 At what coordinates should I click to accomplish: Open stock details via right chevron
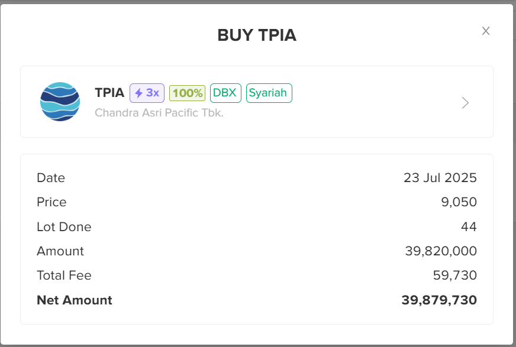tap(465, 103)
